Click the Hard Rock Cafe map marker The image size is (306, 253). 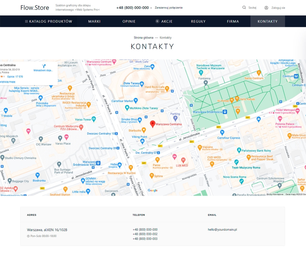pyautogui.click(x=167, y=89)
